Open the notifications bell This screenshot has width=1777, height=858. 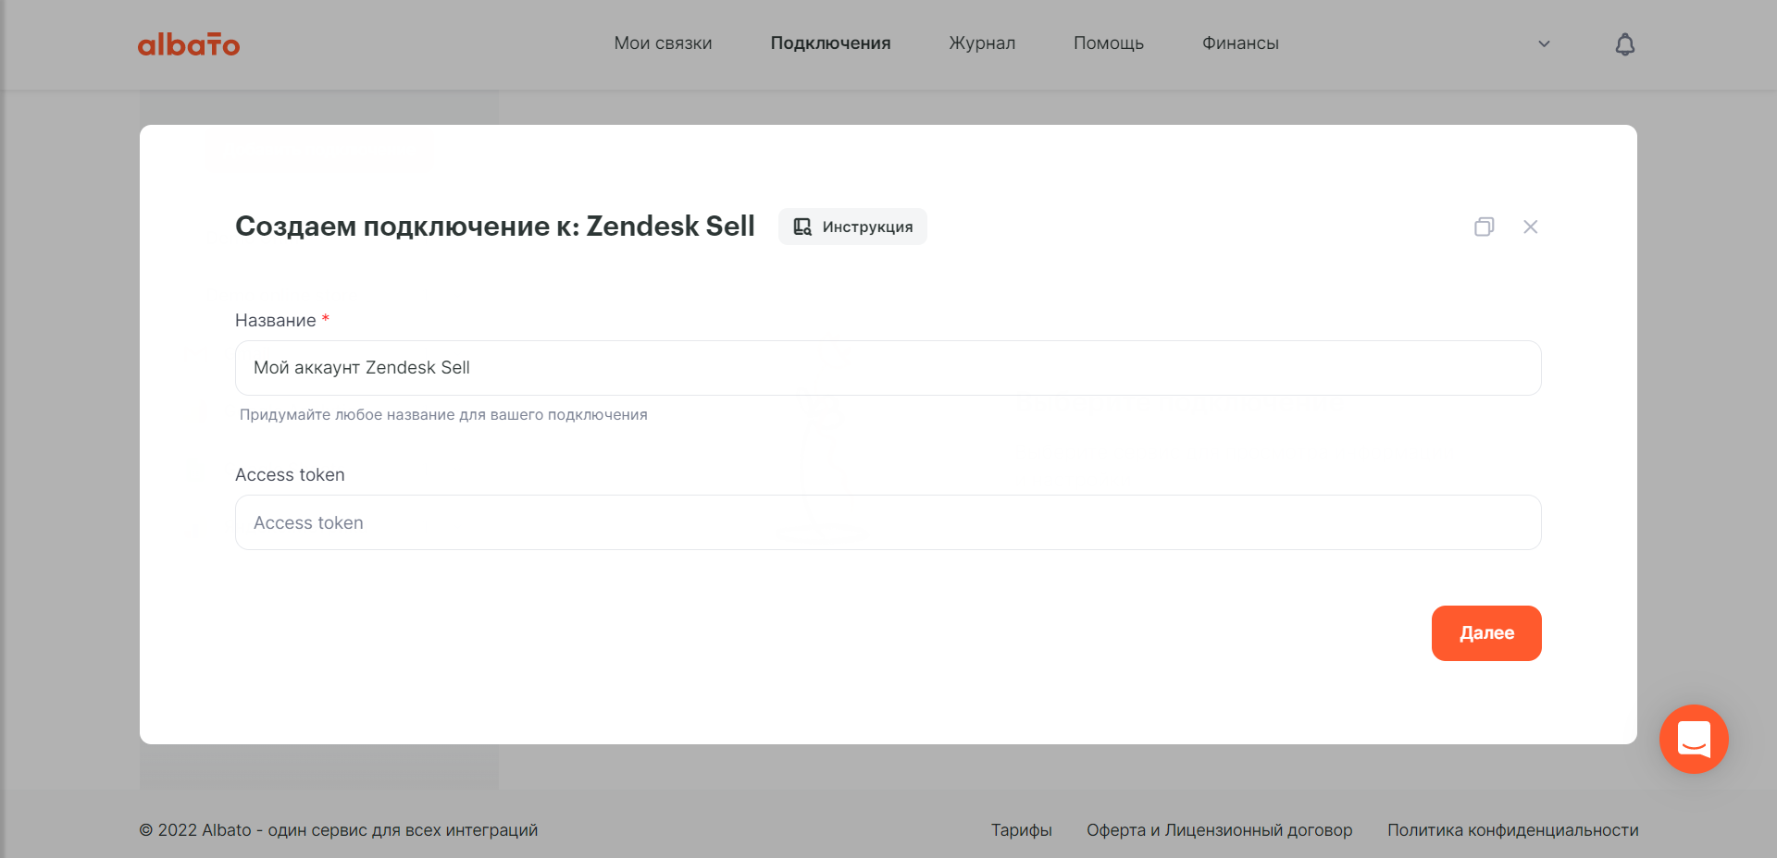point(1625,43)
